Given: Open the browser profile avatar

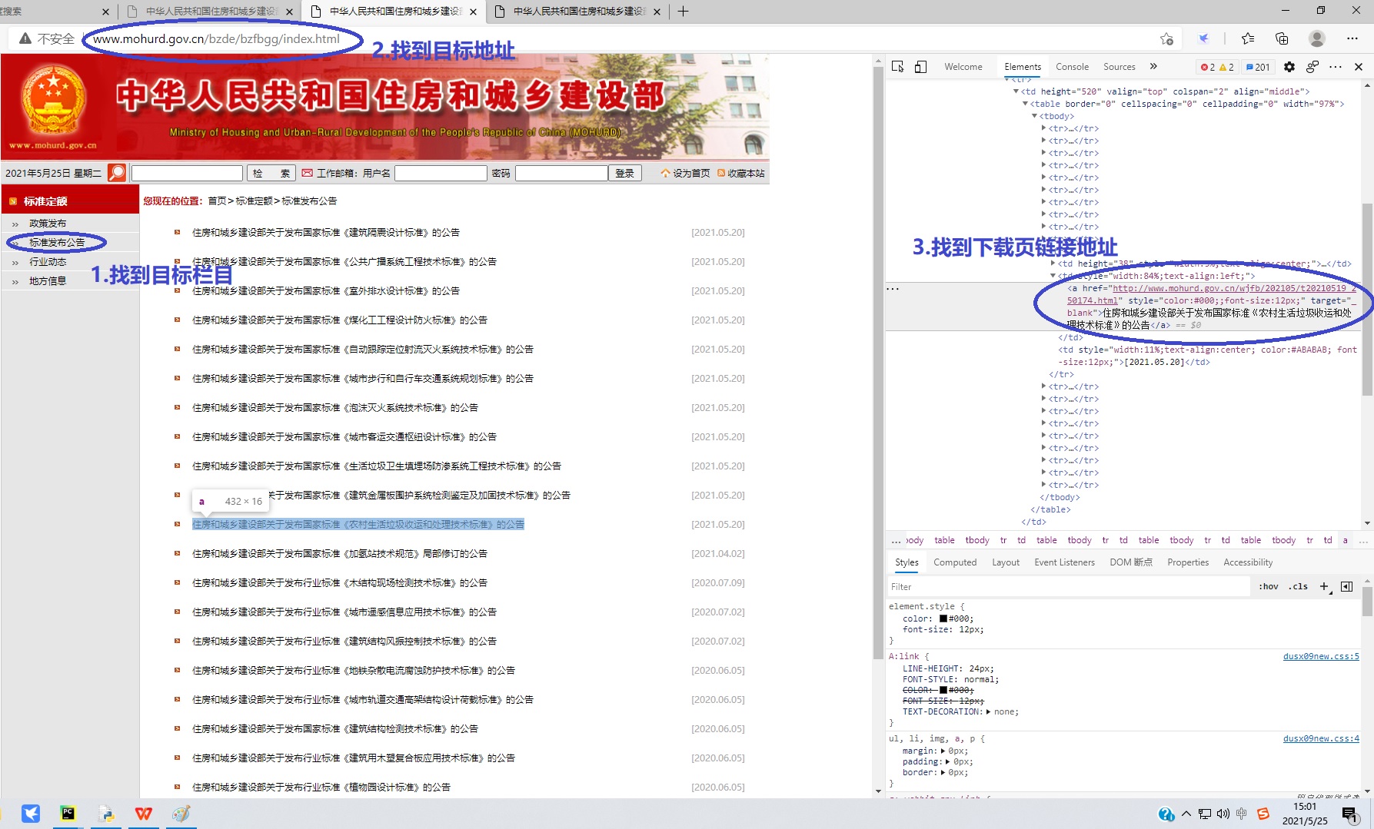Looking at the screenshot, I should tap(1317, 38).
